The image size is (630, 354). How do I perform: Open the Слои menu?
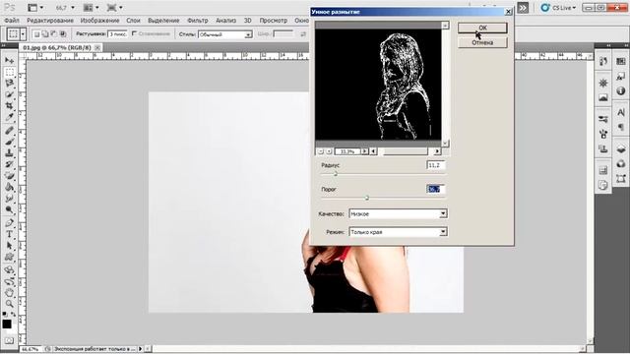click(x=133, y=20)
